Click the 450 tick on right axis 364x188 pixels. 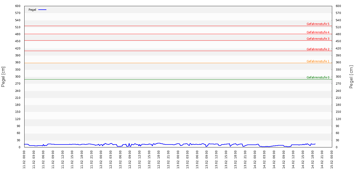(x=338, y=41)
